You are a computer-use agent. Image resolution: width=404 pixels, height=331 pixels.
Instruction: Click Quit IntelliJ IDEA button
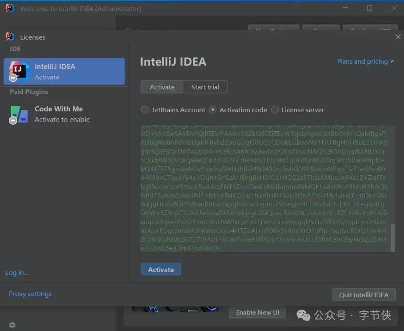coord(364,295)
